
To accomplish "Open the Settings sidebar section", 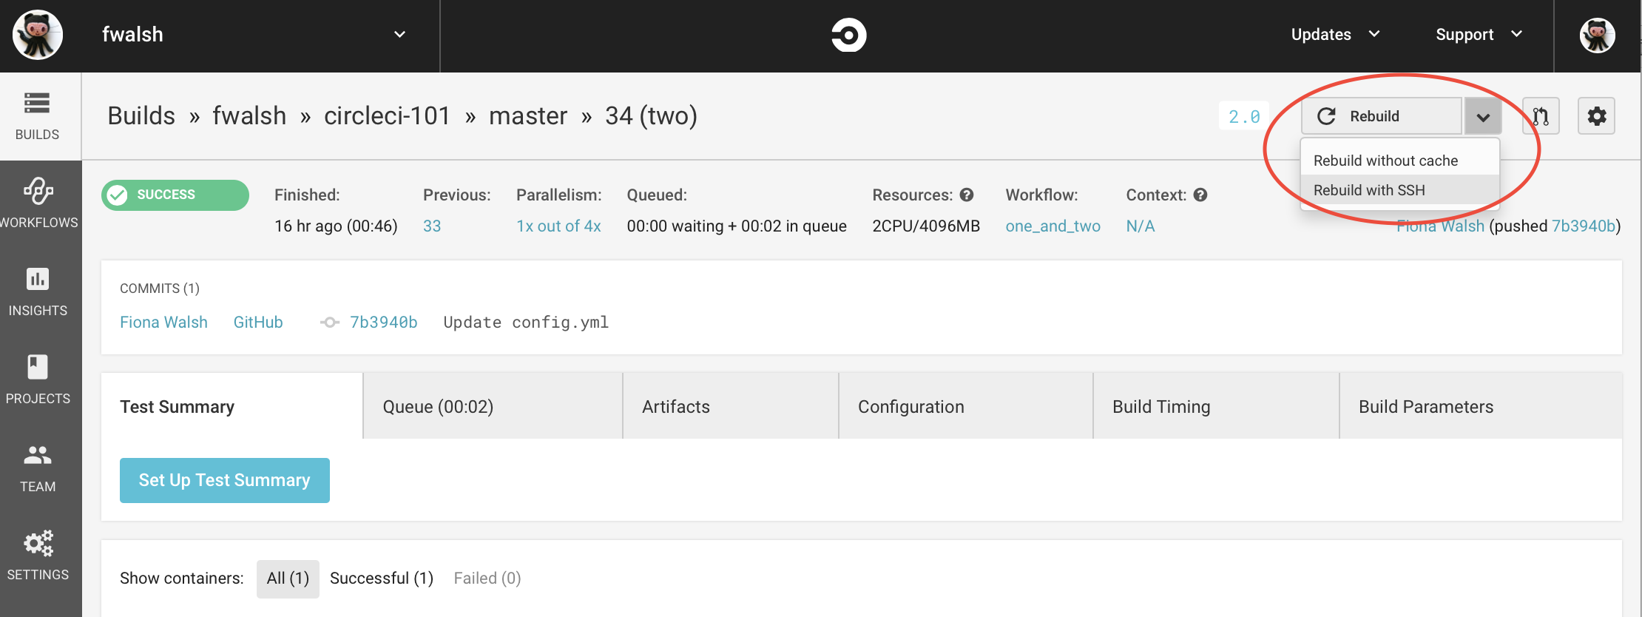I will pyautogui.click(x=38, y=556).
